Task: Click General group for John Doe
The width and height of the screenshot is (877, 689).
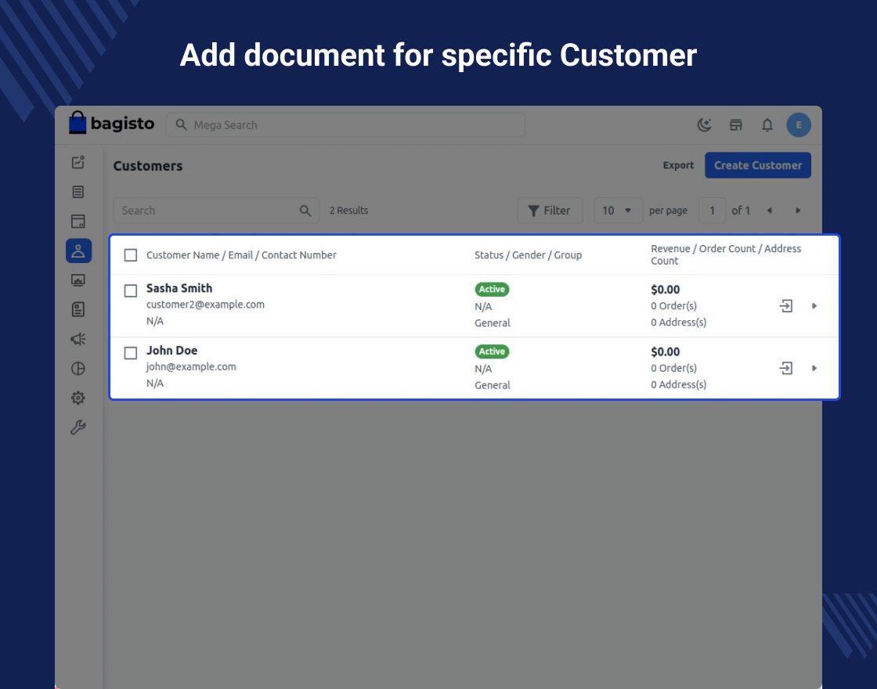Action: point(493,384)
